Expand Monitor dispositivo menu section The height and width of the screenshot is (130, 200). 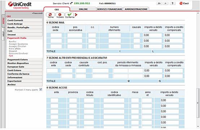[x=25, y=63]
